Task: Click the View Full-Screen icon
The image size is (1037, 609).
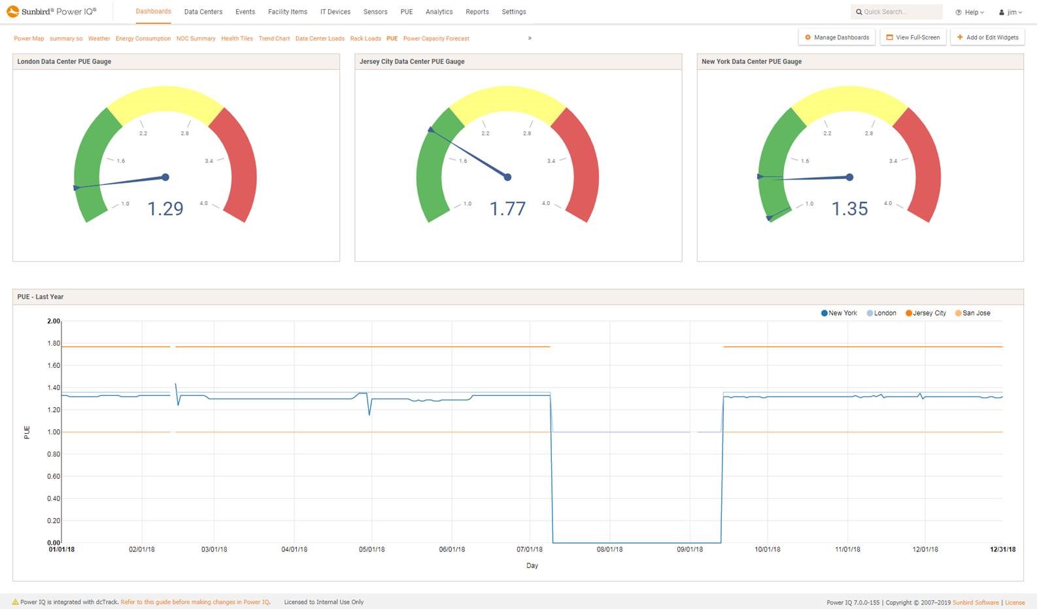Action: pos(889,37)
